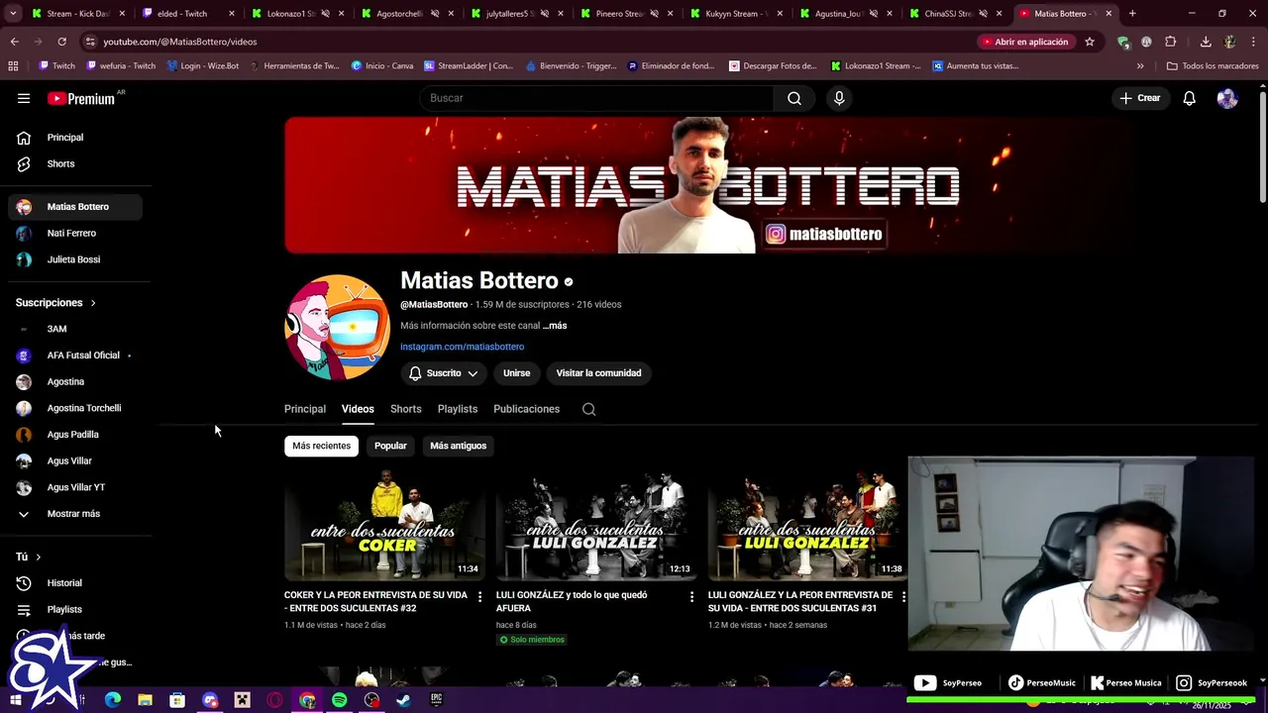Viewport: 1268px width, 713px height.
Task: Expand the Tú section
Action: click(x=29, y=558)
